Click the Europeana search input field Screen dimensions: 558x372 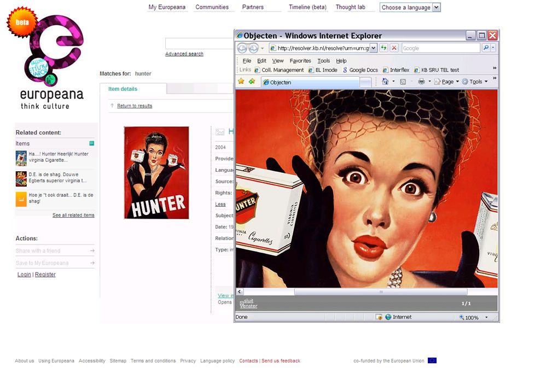[199, 43]
